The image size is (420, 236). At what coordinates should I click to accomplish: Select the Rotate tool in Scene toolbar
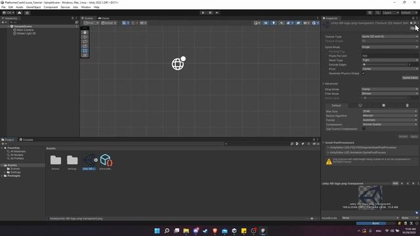coord(85,41)
